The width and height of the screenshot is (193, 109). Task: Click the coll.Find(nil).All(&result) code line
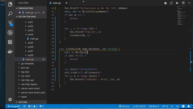[83, 73]
